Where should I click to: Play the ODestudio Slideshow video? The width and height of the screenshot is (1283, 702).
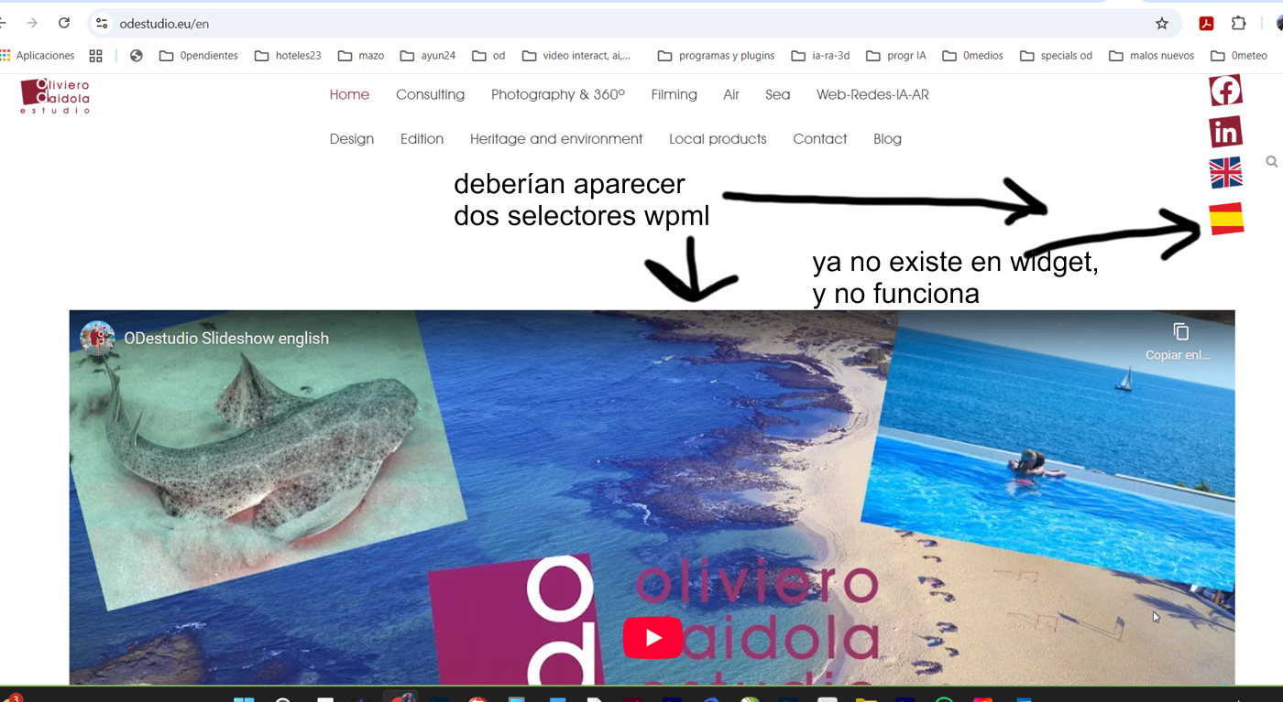[x=652, y=638]
